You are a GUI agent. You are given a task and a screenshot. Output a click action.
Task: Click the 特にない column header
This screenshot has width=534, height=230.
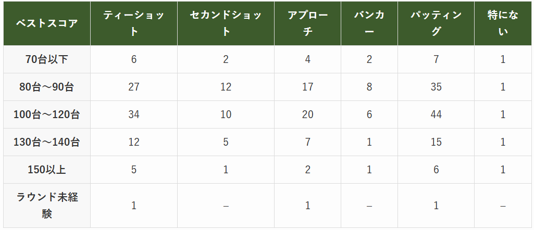coord(503,23)
